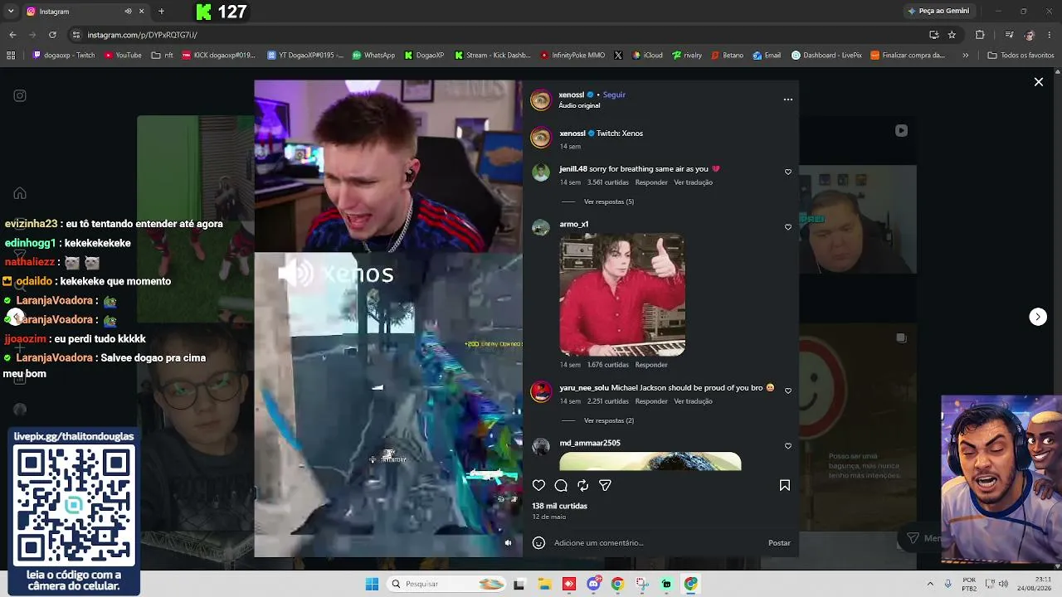Show more bookmarks with the overflow chevron
Viewport: 1062px width, 597px height.
pyautogui.click(x=965, y=56)
